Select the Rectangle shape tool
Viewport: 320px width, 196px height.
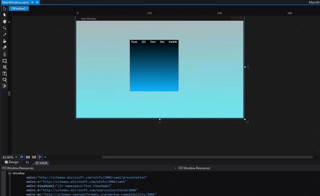5,61
